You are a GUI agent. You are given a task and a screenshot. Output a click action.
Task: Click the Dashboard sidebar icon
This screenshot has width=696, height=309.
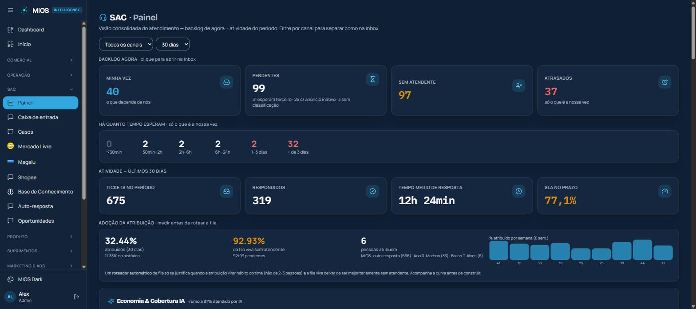(11, 30)
